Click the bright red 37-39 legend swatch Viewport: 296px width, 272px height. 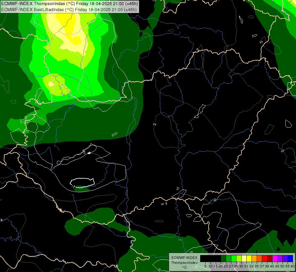click(265, 258)
